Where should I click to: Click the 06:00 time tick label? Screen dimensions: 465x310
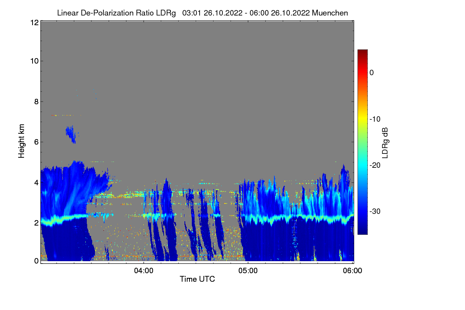353,271
